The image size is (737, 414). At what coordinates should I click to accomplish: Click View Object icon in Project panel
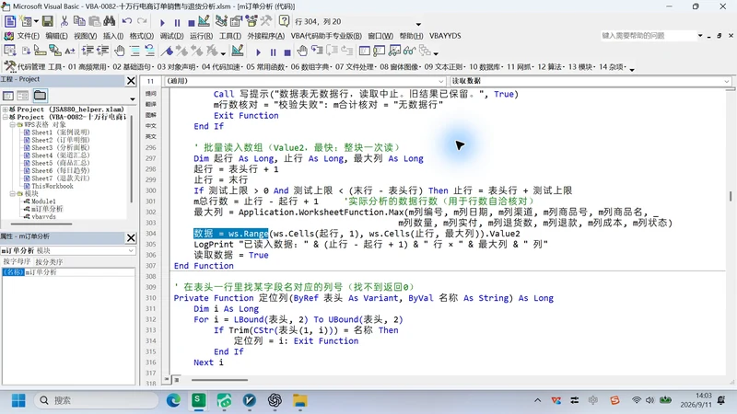[22, 96]
